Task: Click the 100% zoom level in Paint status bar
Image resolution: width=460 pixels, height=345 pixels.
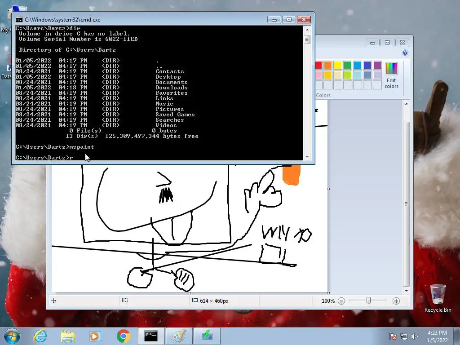Action: coord(328,301)
